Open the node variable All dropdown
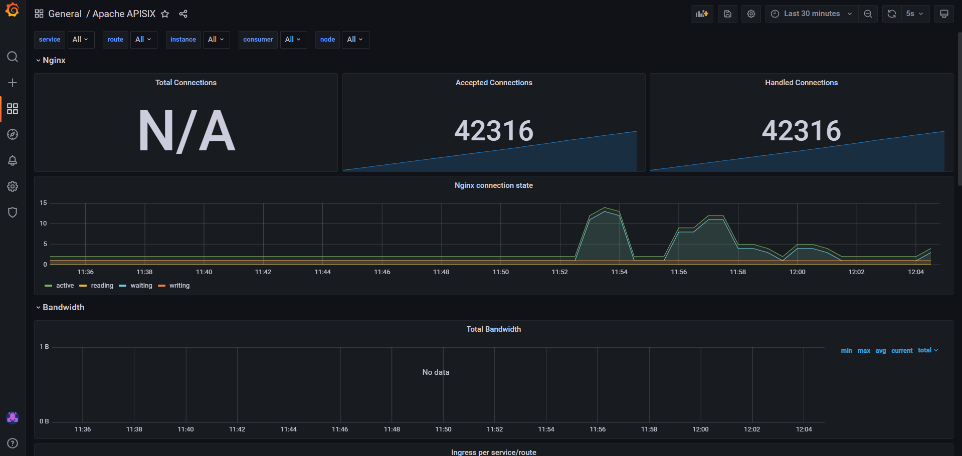This screenshot has height=456, width=962. coord(355,40)
